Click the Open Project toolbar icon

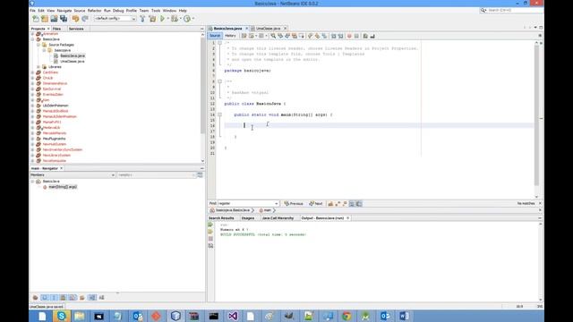54,19
